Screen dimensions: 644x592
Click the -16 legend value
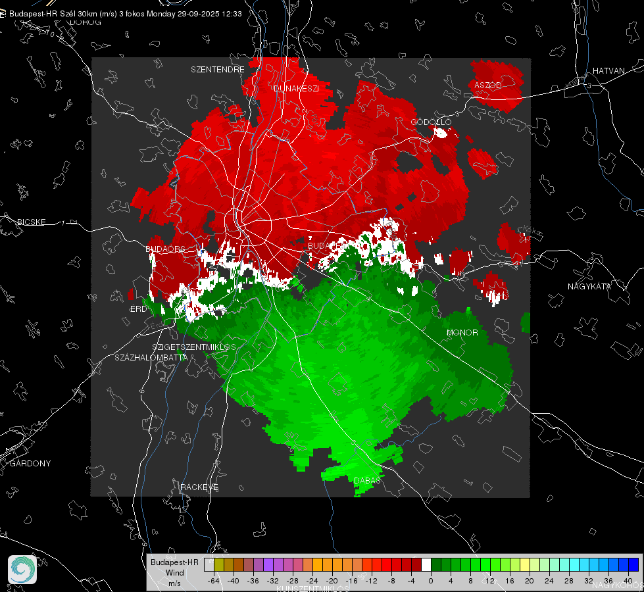pos(351,581)
